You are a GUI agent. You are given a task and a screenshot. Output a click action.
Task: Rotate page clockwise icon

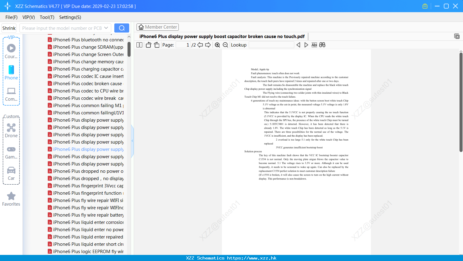click(x=157, y=45)
